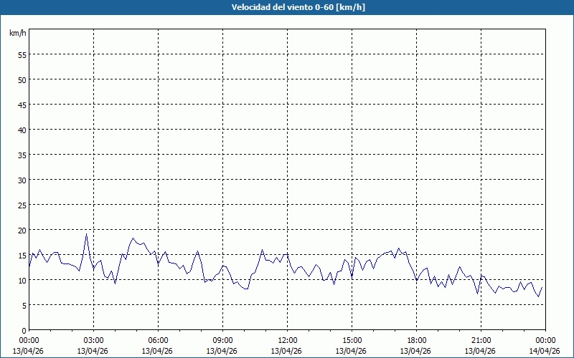Select the 55 y-axis tick label
The width and height of the screenshot is (574, 358).
[22, 54]
